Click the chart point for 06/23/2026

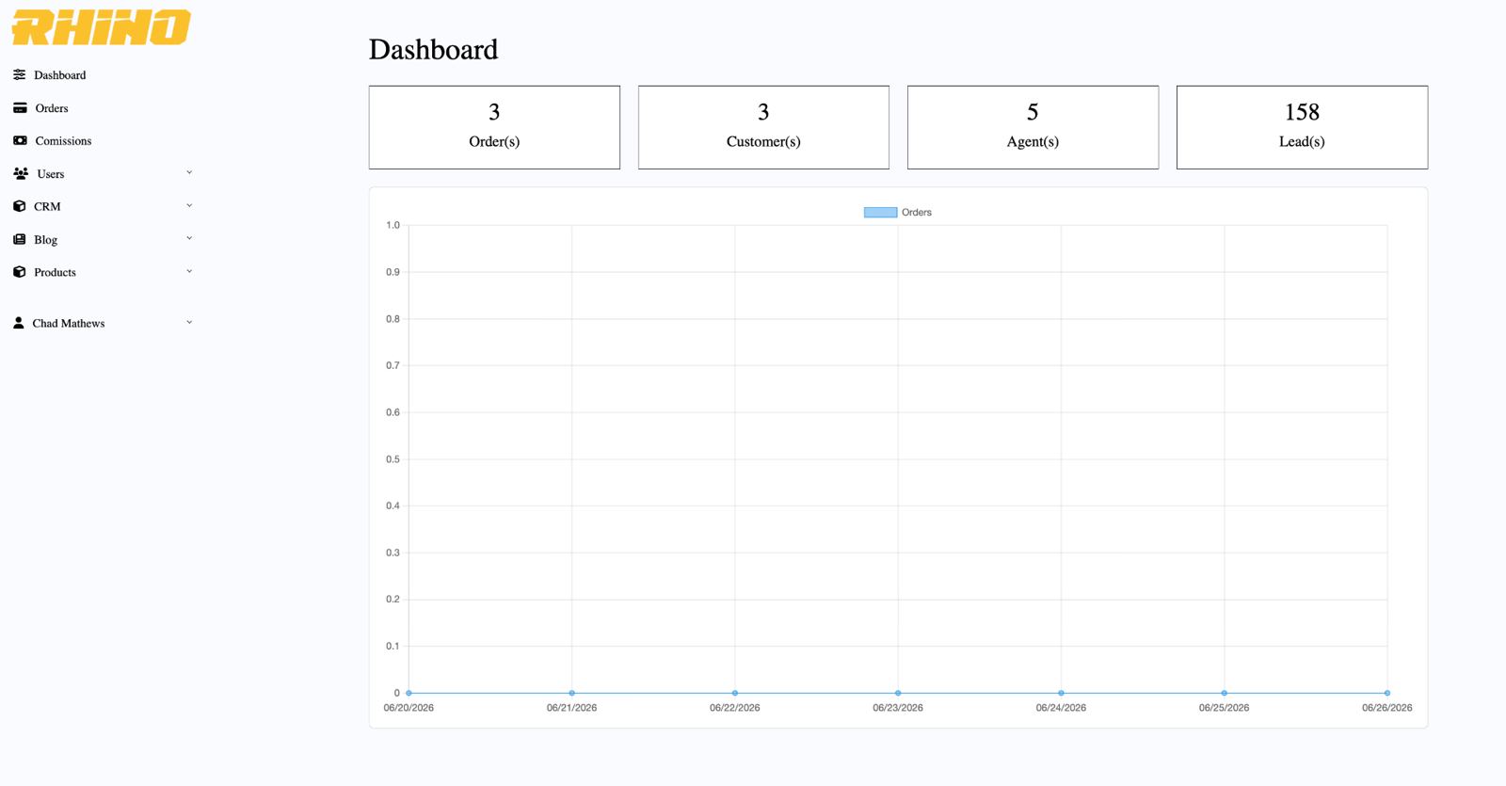(x=898, y=693)
